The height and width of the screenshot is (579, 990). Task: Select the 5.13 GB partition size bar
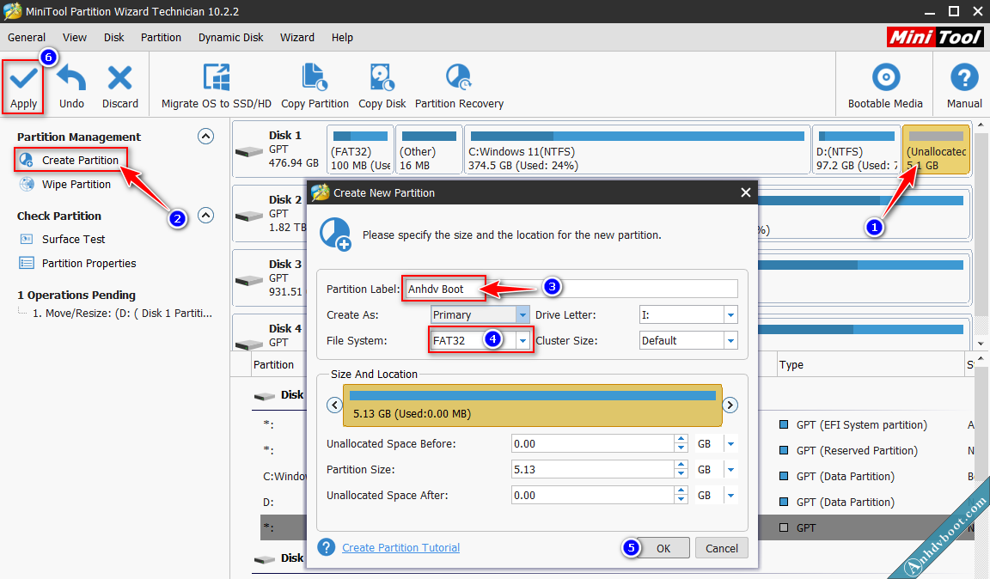532,405
